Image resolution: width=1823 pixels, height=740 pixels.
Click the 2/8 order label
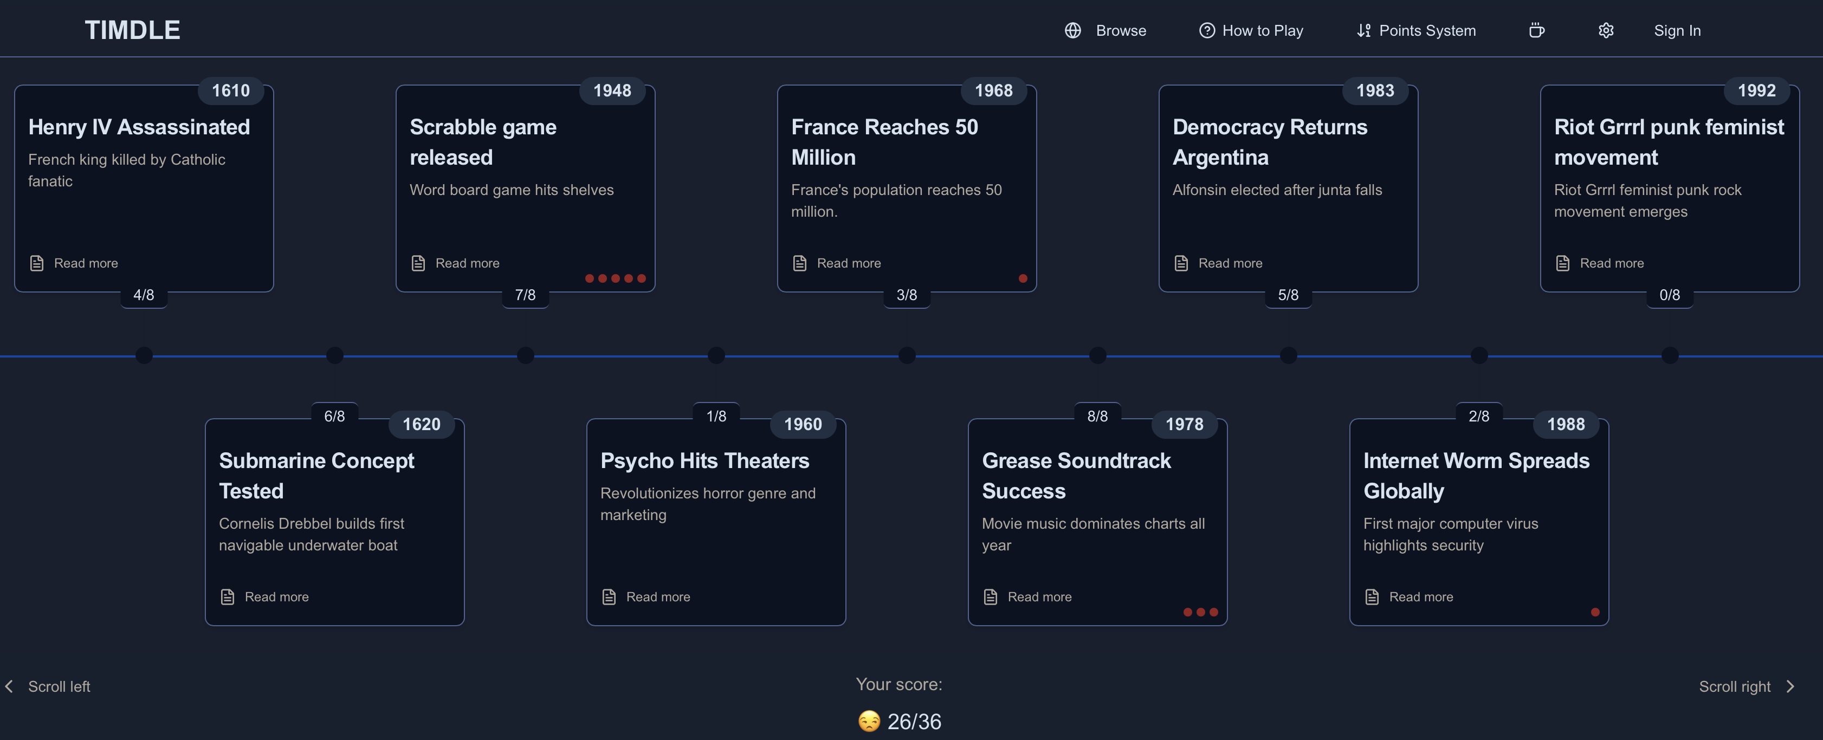click(1479, 416)
